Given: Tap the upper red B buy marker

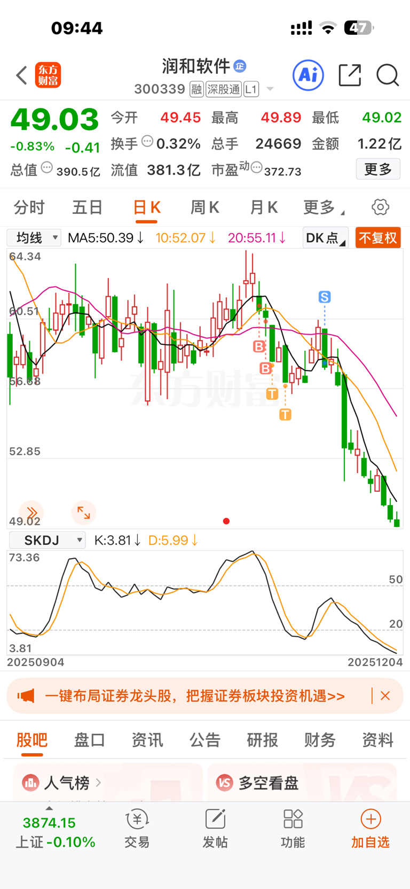Looking at the screenshot, I should [x=259, y=346].
